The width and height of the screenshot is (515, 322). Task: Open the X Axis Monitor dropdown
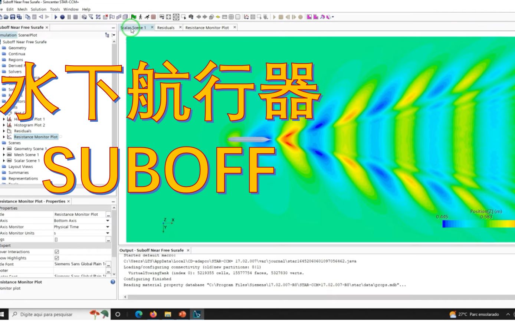click(x=108, y=226)
